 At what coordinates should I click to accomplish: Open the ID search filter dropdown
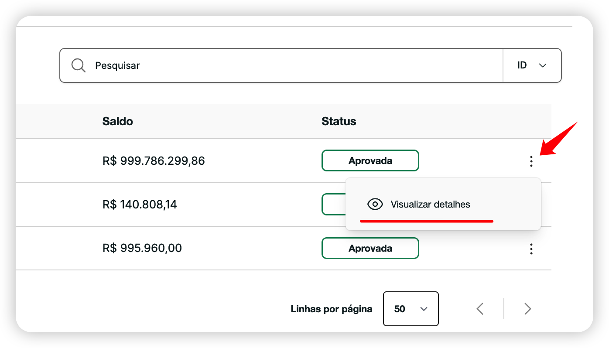[531, 65]
